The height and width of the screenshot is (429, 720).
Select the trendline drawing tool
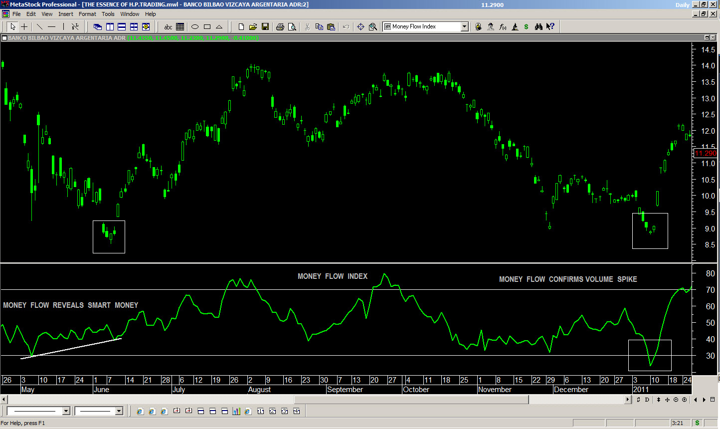click(x=39, y=26)
